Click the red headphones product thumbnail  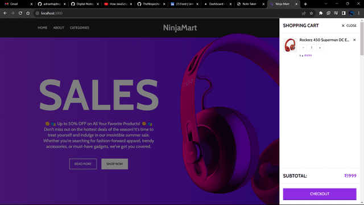[x=290, y=45]
